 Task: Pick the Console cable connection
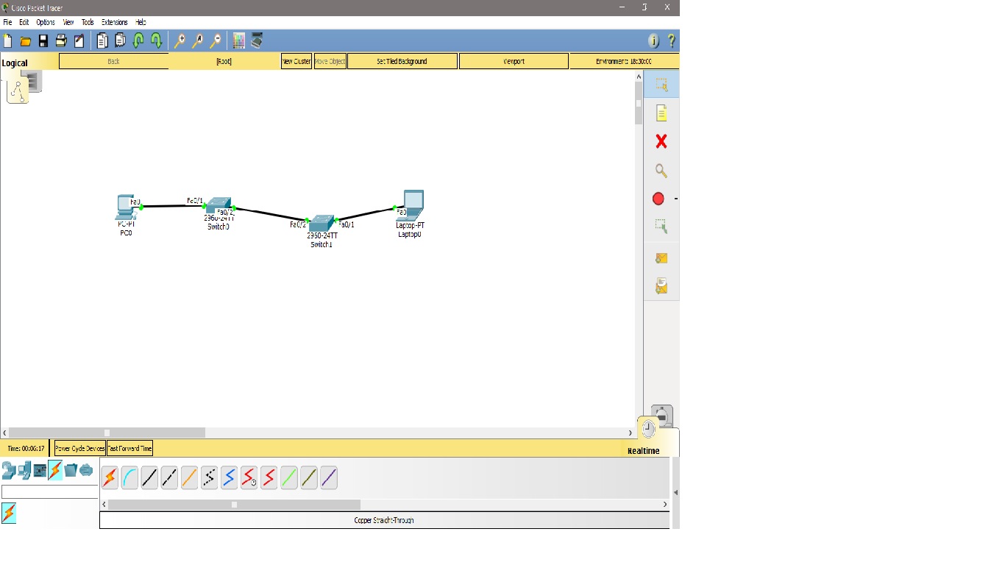129,477
